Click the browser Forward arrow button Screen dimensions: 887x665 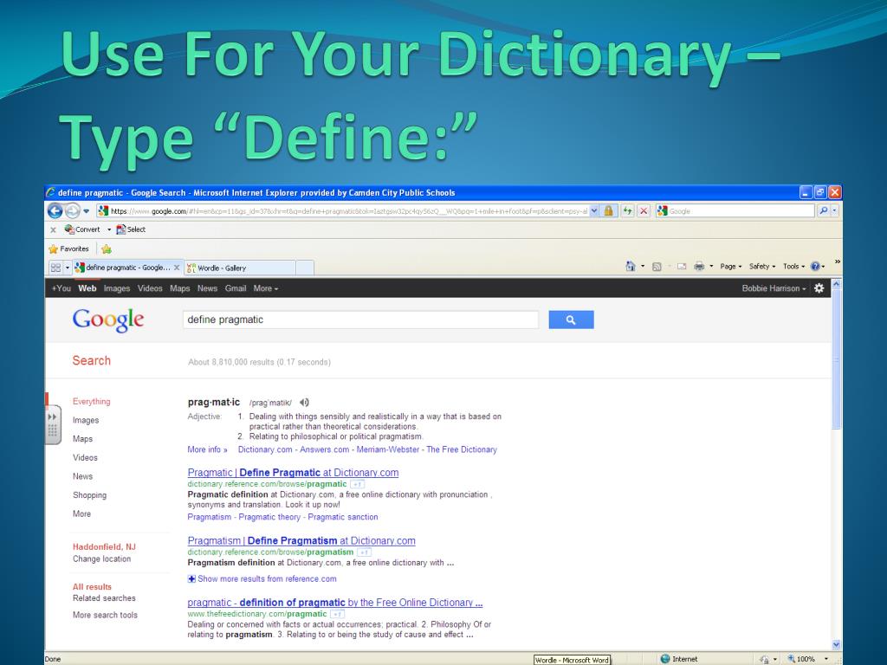73,211
